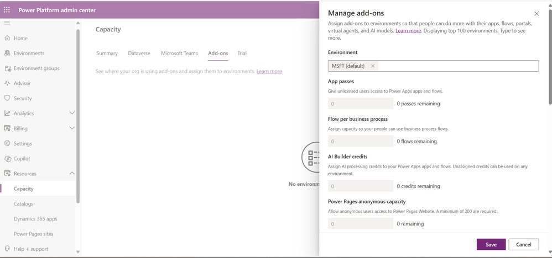The height and width of the screenshot is (258, 552).
Task: Switch to the Microsoft Teams tab
Action: 180,53
